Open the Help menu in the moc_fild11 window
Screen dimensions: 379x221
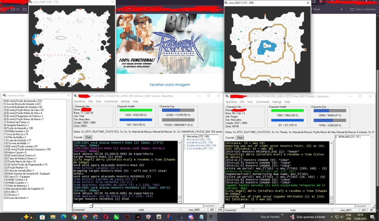(x=287, y=102)
